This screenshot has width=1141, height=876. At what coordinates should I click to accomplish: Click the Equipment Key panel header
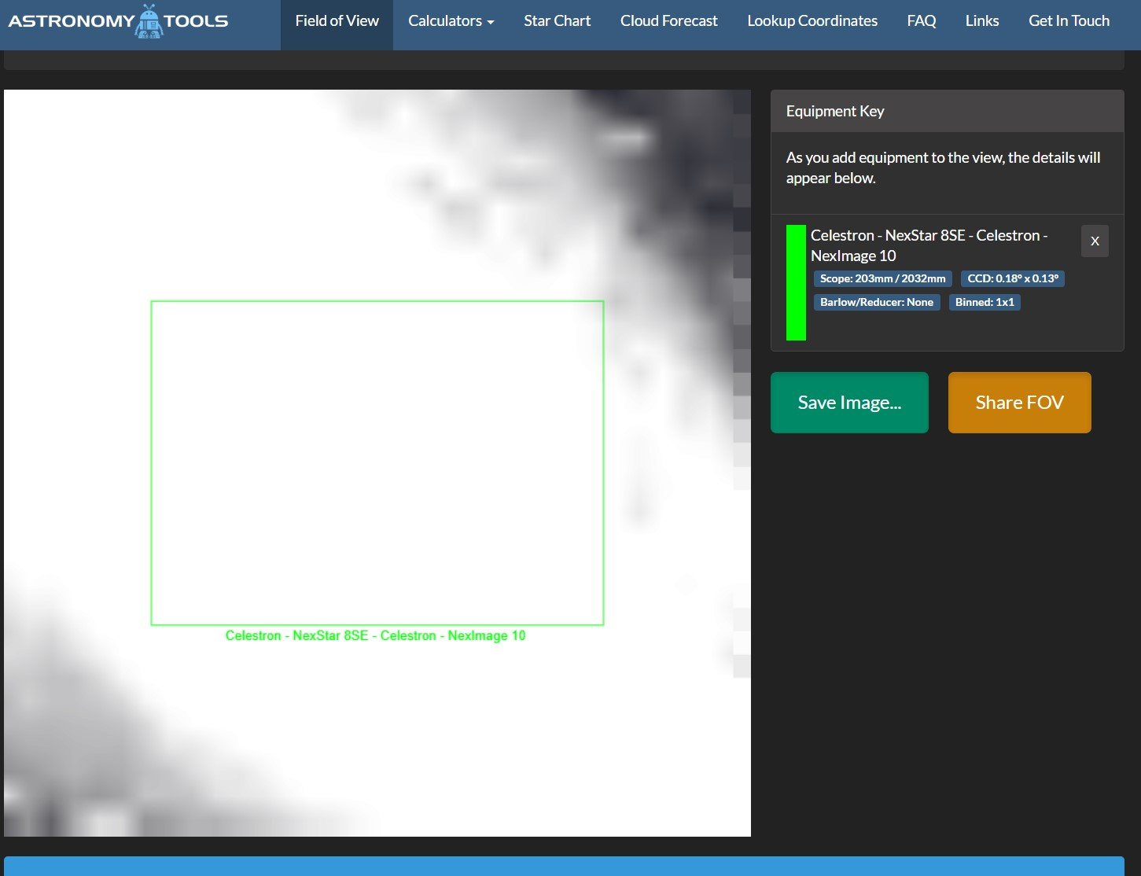(947, 111)
